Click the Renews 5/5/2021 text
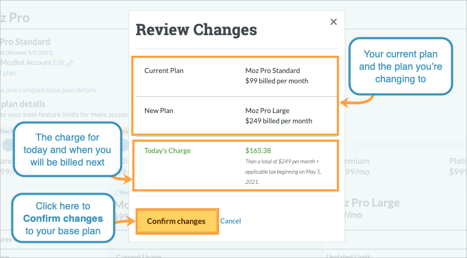This screenshot has height=258, width=467. click(x=27, y=53)
